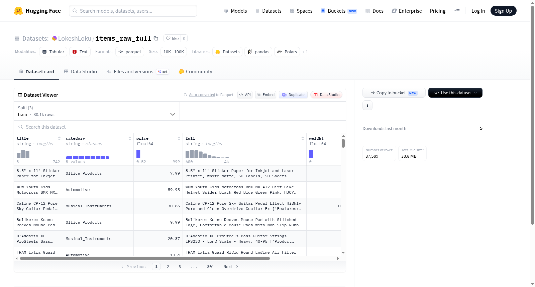The width and height of the screenshot is (535, 287).
Task: Click the price column distribution histogram
Action: click(158, 154)
